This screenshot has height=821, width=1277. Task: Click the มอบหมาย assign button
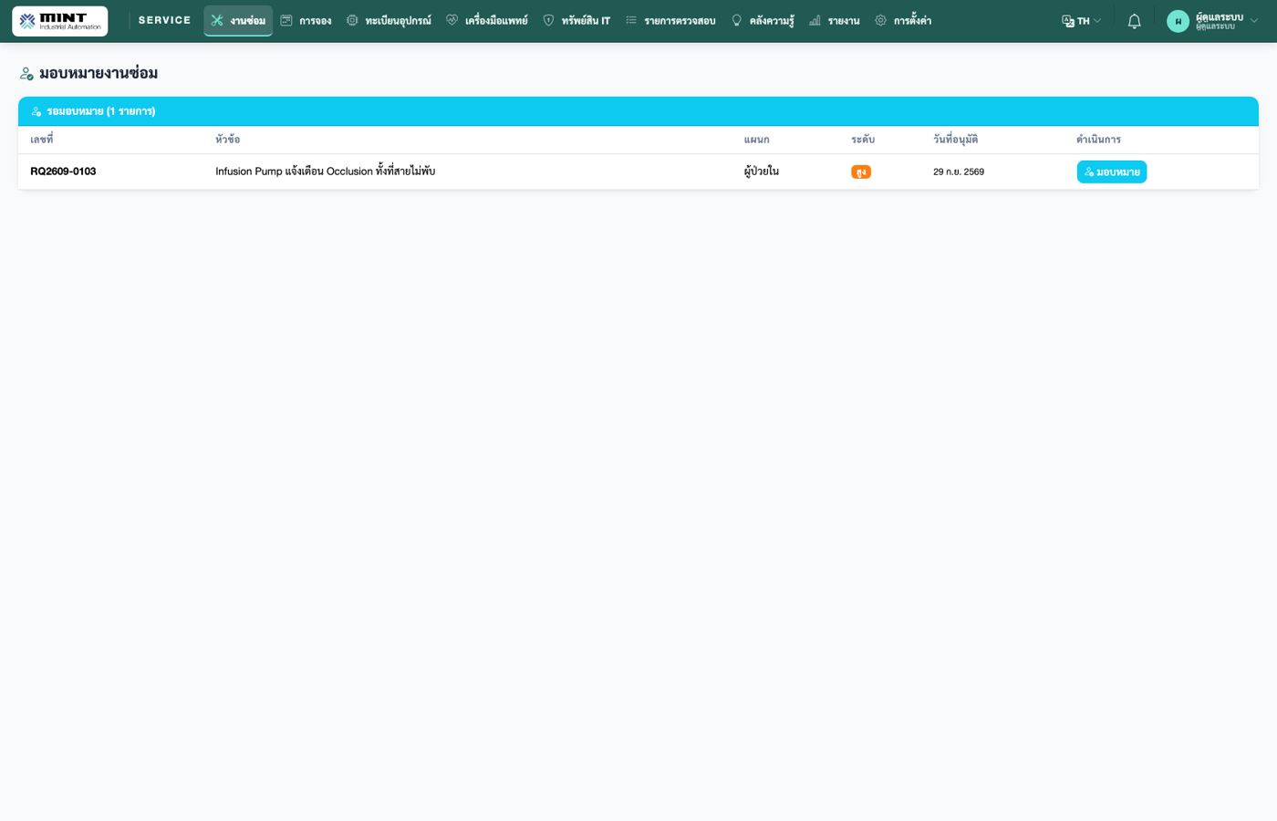pos(1111,171)
